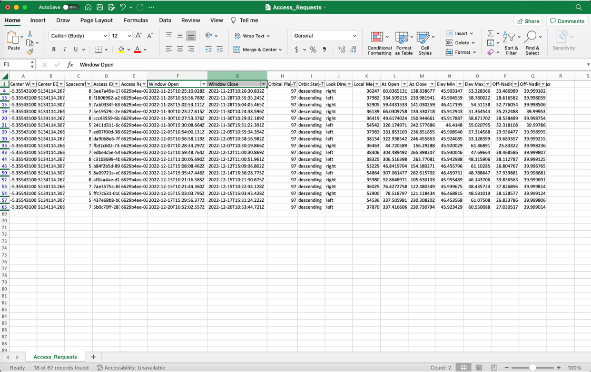
Task: Click the Align Left icon
Action: 169,50
